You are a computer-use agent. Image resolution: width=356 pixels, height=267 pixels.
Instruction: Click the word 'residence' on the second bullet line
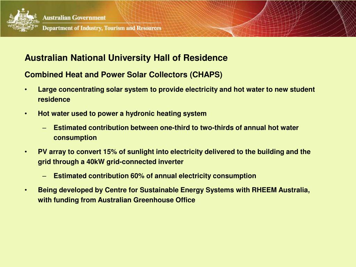coord(54,99)
